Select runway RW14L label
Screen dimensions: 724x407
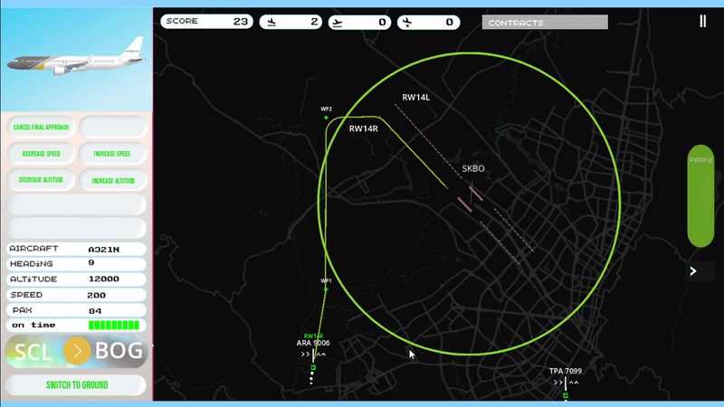click(x=415, y=98)
